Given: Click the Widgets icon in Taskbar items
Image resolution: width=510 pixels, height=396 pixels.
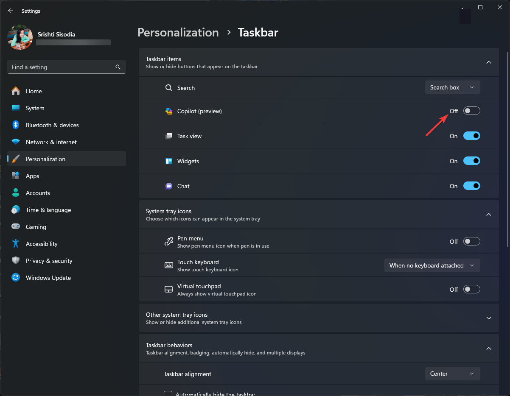Looking at the screenshot, I should pos(169,161).
